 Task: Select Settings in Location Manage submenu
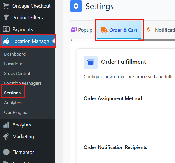click(12, 93)
